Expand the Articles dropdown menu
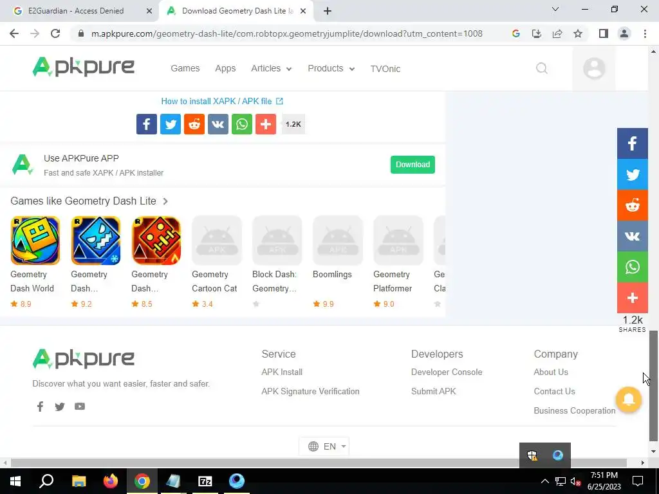 click(271, 68)
